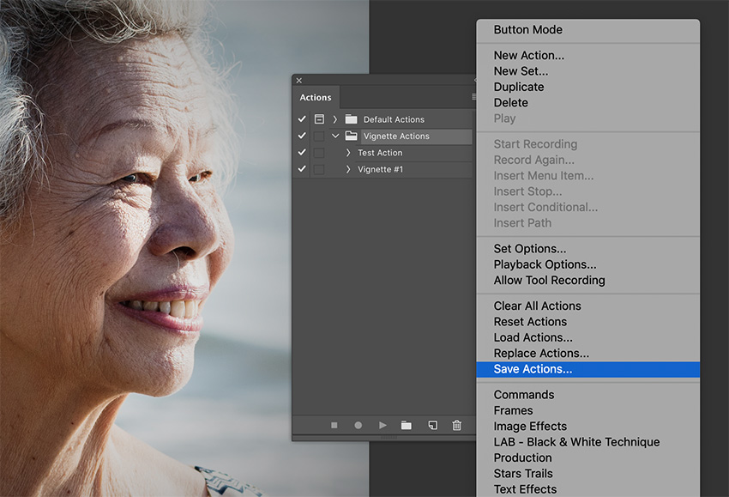This screenshot has width=729, height=497.
Task: Toggle checkmark for Test Action
Action: coord(302,152)
